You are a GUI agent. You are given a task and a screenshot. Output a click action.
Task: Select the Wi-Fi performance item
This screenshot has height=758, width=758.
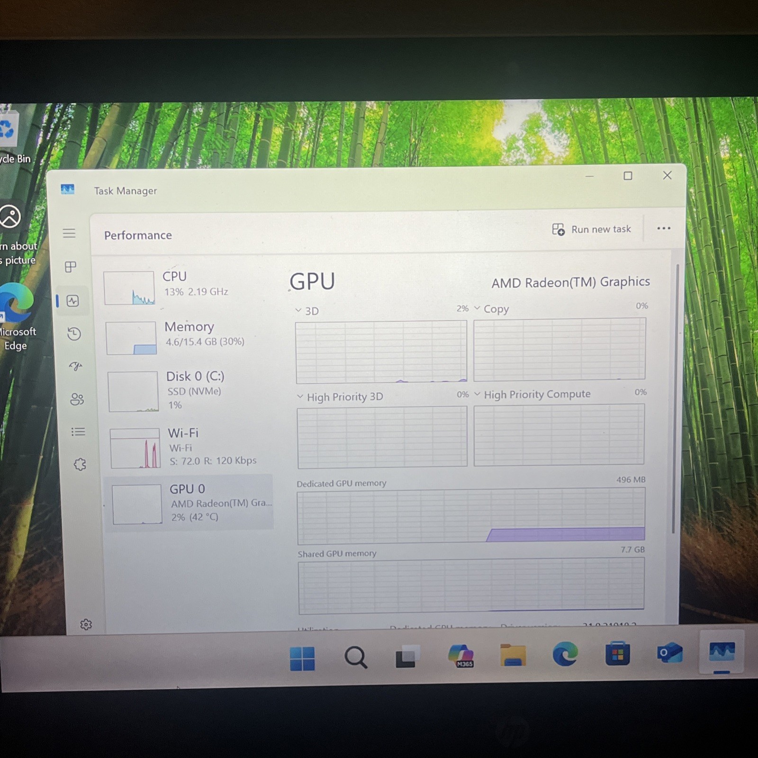click(x=191, y=447)
